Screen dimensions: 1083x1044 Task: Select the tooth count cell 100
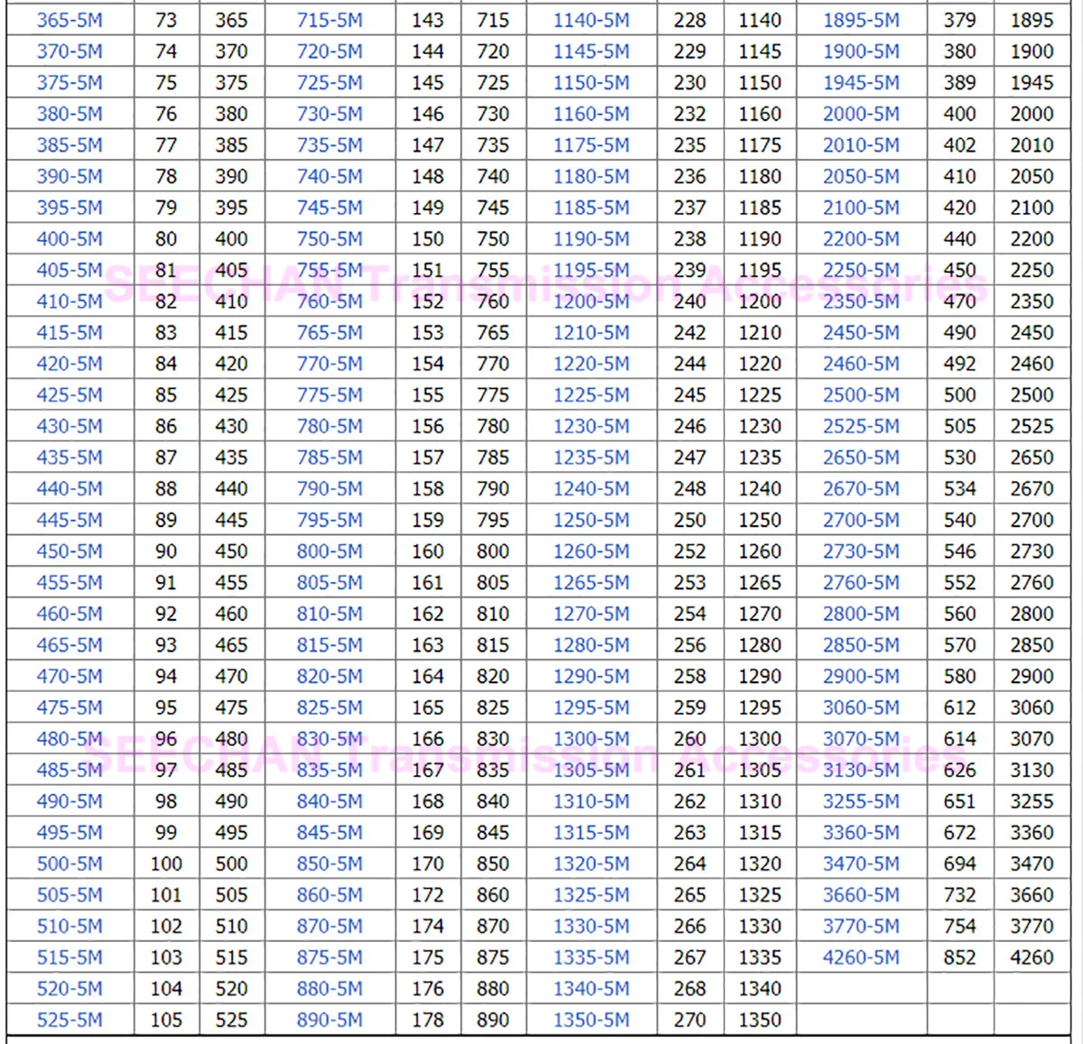[166, 864]
